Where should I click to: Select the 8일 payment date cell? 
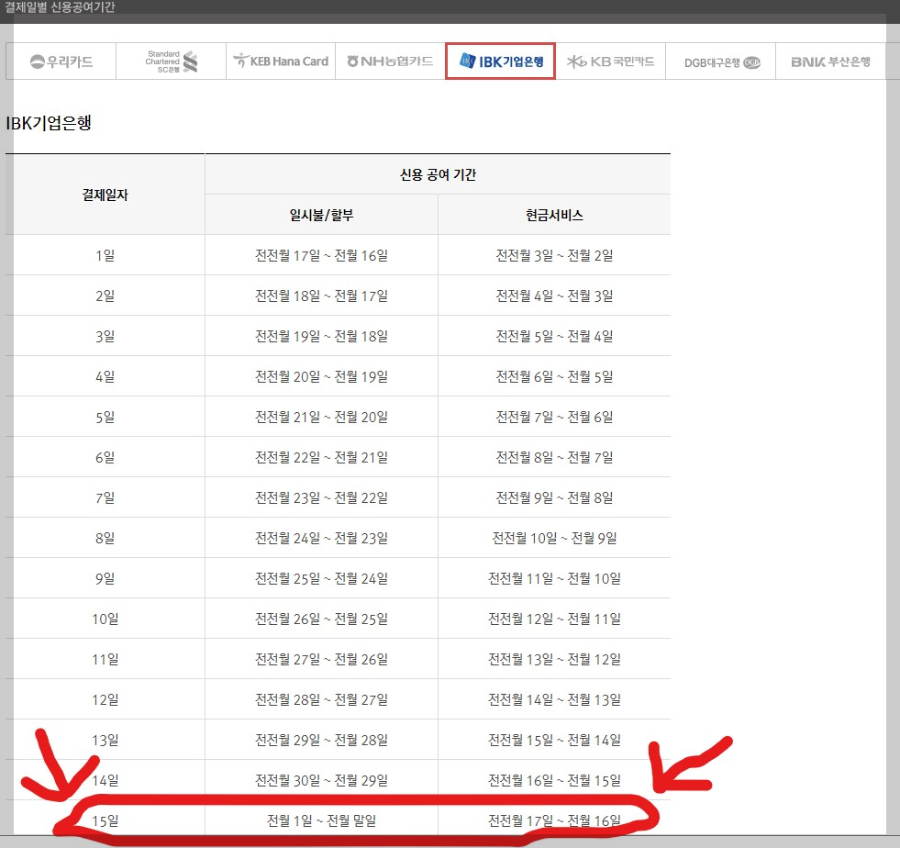click(x=105, y=538)
